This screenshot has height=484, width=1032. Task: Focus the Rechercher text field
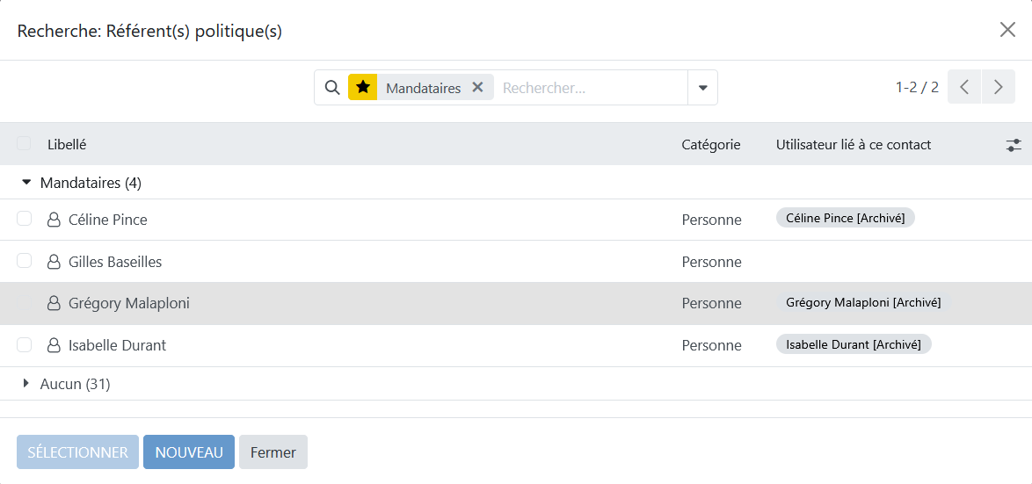click(x=589, y=88)
